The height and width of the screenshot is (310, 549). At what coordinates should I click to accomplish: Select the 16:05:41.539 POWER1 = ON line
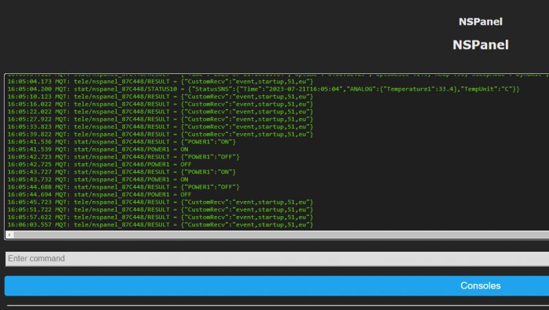point(97,150)
